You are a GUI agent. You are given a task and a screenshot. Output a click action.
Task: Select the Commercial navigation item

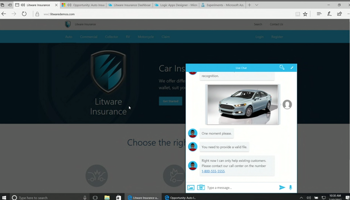click(x=89, y=37)
